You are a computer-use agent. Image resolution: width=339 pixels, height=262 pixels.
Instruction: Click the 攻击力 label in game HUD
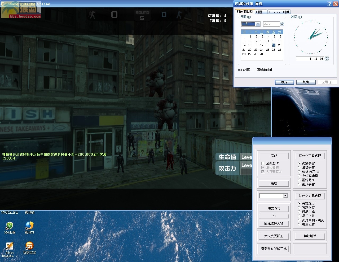[x=227, y=168]
